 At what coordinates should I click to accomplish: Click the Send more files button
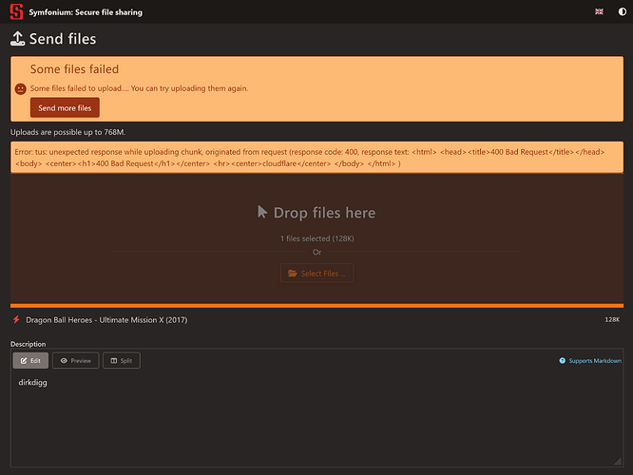(x=65, y=107)
